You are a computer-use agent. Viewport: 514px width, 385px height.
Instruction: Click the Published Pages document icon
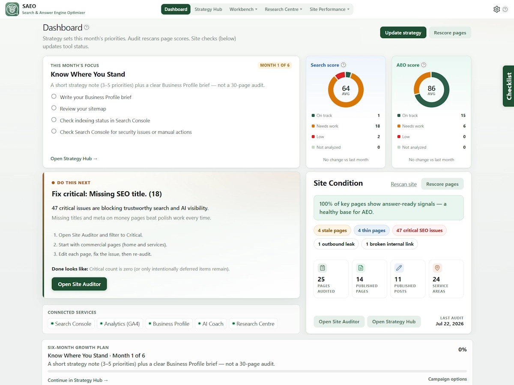[x=361, y=268]
